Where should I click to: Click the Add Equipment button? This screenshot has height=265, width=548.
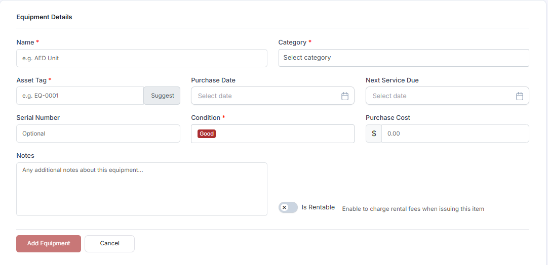(49, 243)
